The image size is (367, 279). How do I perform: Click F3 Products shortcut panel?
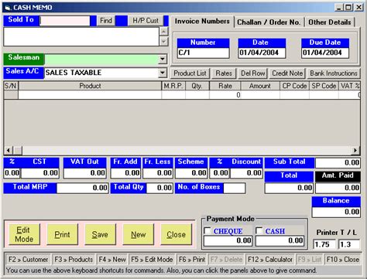(x=74, y=260)
